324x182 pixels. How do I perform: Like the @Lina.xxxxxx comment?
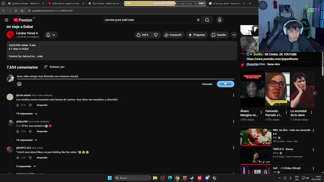18,105
